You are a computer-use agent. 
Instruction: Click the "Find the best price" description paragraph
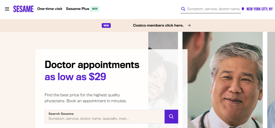click(x=86, y=98)
